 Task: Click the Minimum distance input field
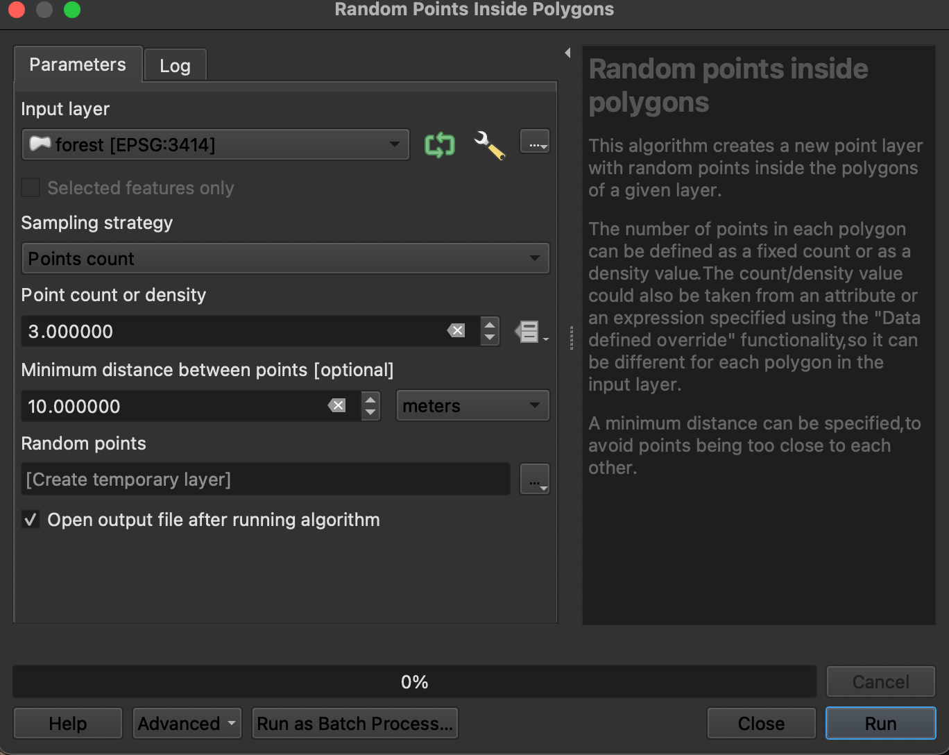pyautogui.click(x=191, y=406)
